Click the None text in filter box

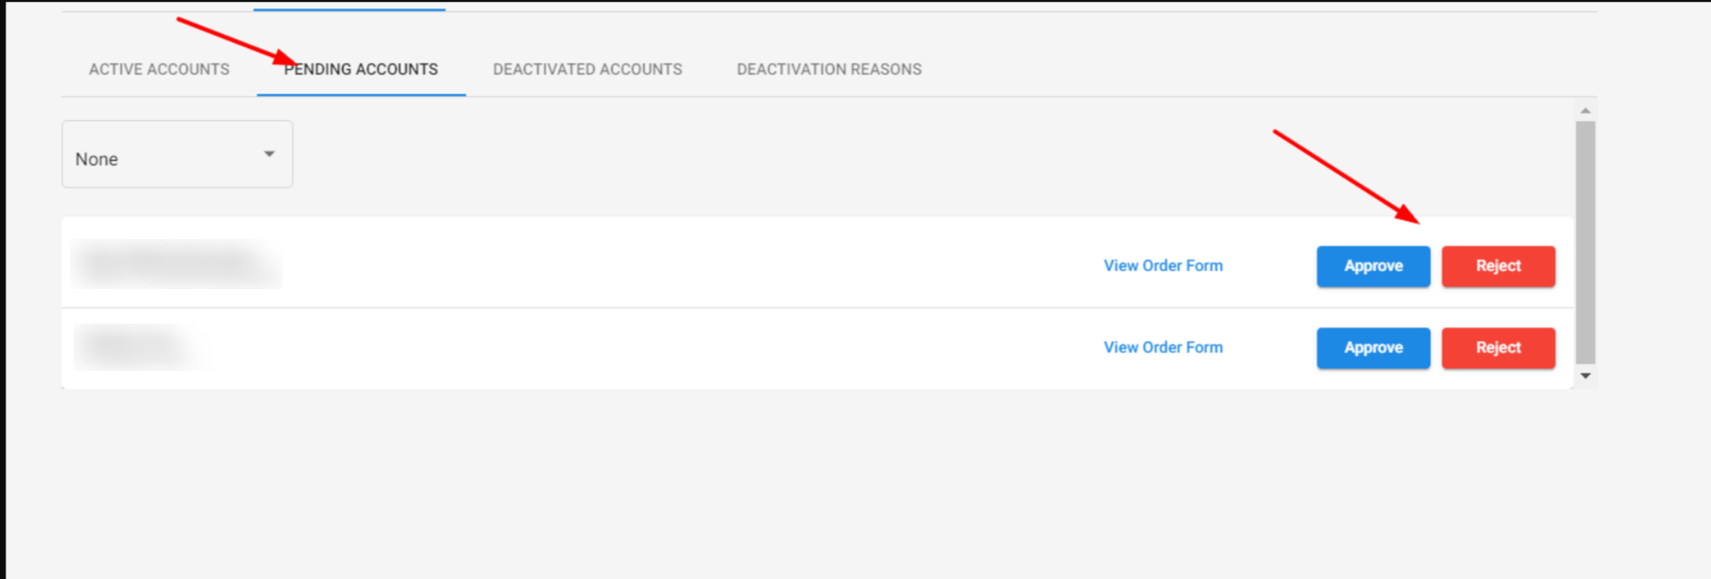96,159
